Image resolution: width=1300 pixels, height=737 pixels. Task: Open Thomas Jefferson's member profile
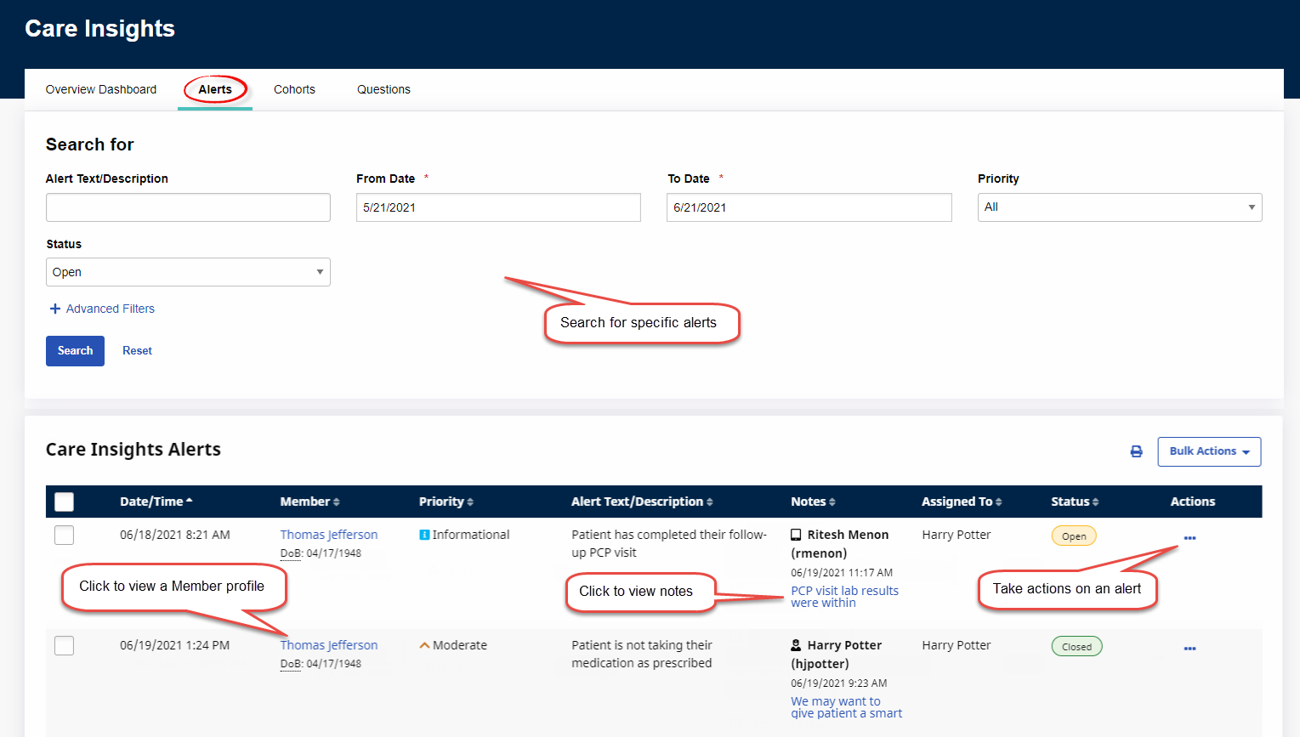coord(328,535)
